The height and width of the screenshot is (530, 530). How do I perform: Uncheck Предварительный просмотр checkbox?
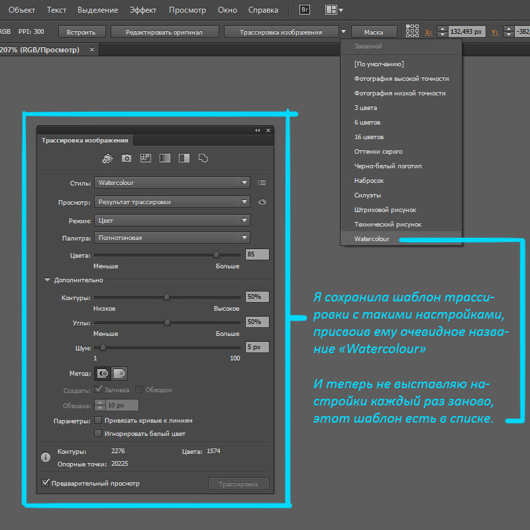coord(46,484)
